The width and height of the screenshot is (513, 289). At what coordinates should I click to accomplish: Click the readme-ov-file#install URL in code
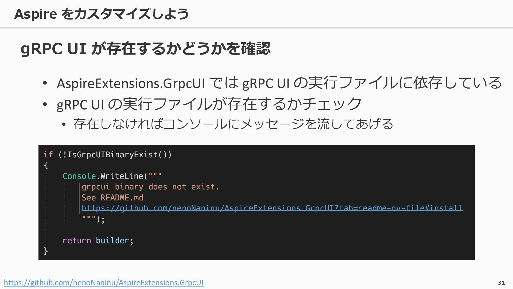pos(272,208)
